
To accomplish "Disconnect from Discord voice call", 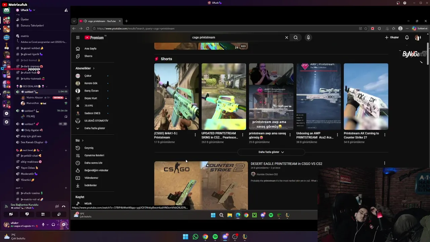I will [63, 206].
